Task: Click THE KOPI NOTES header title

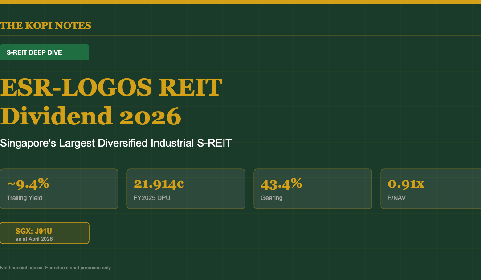Action: (x=46, y=25)
